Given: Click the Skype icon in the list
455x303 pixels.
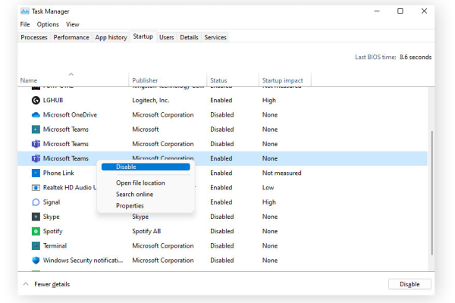Looking at the screenshot, I should (36, 217).
